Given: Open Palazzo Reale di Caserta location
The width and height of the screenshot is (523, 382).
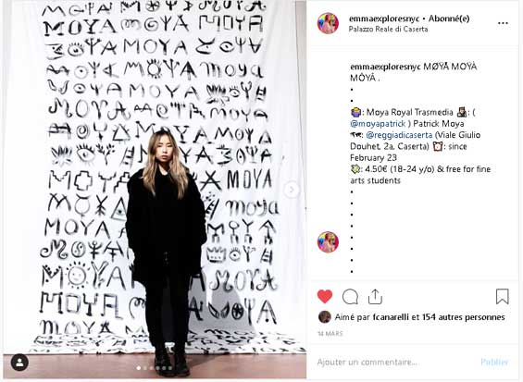Looking at the screenshot, I should [x=388, y=29].
